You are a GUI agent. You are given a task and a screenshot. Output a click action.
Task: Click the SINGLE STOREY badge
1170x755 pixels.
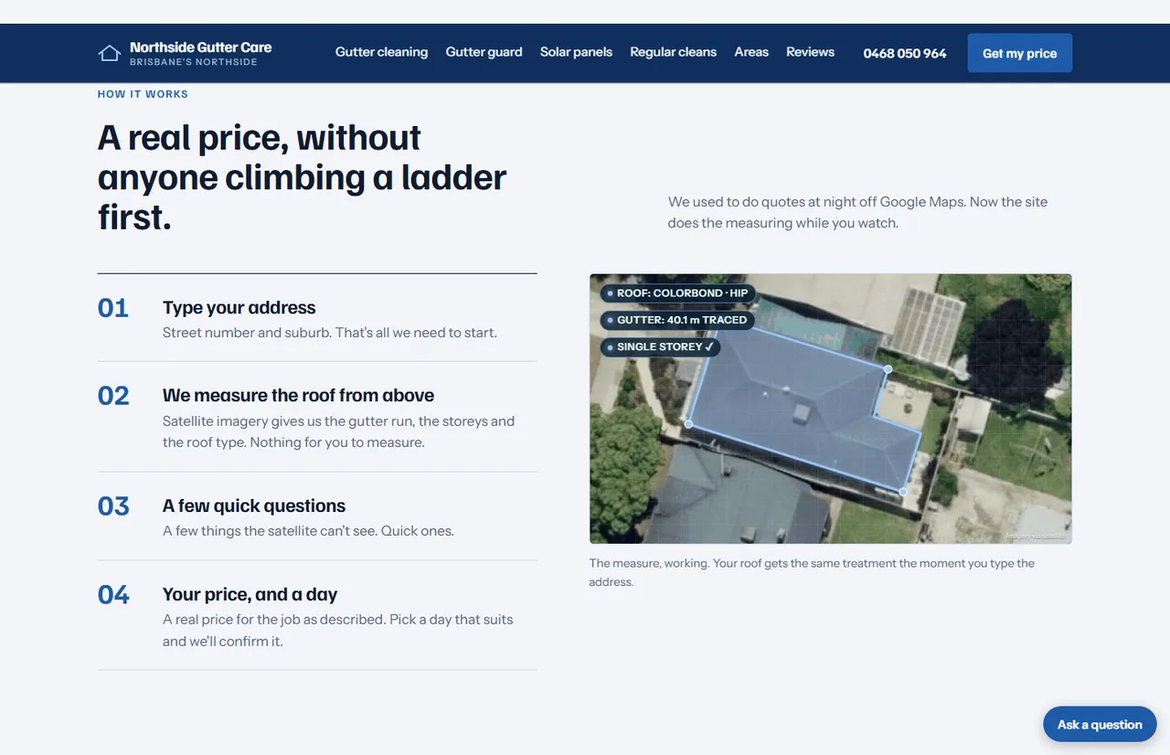[660, 346]
